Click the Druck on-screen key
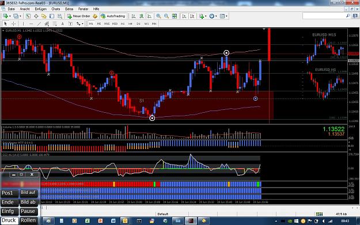The image size is (360, 225). (x=9, y=220)
